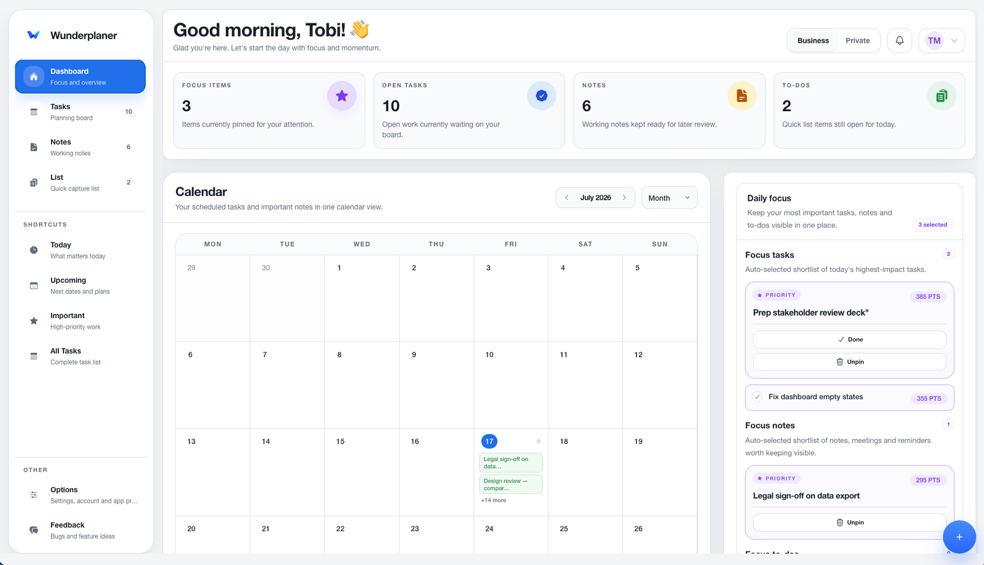Click the 295 PTS badge
Screen dimensions: 984x565
[x=928, y=480]
